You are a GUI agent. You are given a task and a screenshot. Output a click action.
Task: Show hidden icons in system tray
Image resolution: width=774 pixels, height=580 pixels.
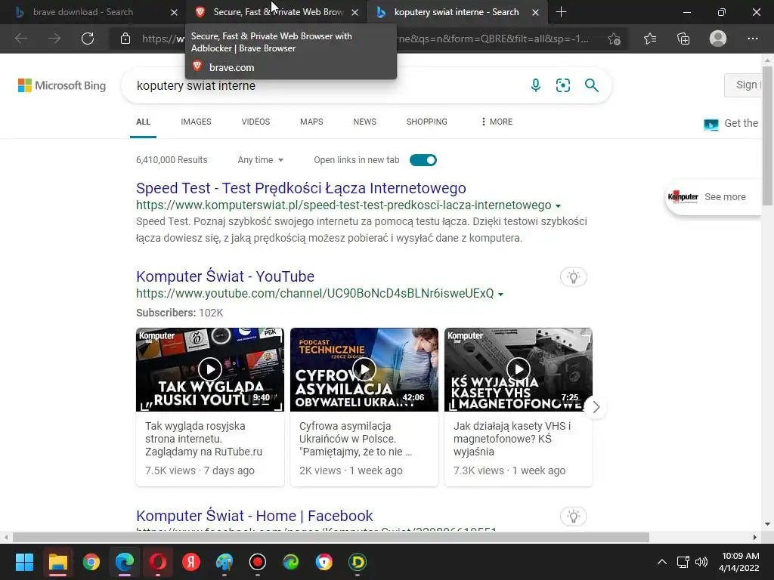[x=662, y=562]
